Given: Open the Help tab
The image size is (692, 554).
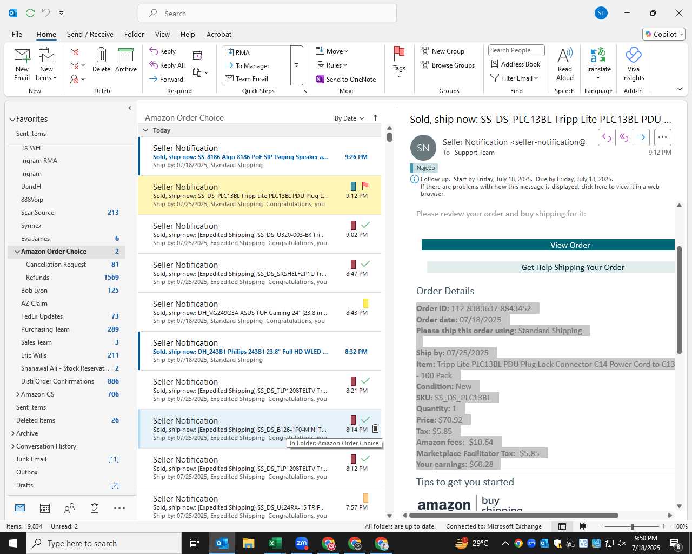Looking at the screenshot, I should click(188, 34).
